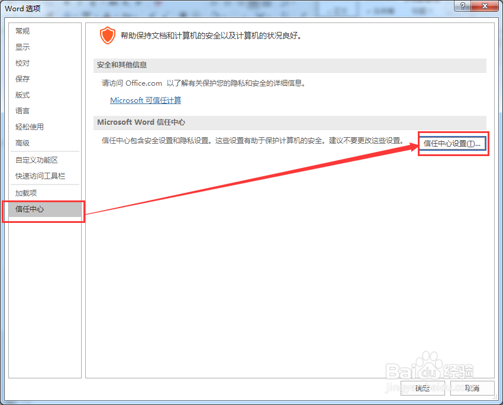Click the 信任中心包含安全设置 description text

253,141
